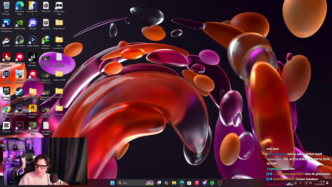Select the Wegh Albüm folder
The height and width of the screenshot is (187, 332).
(x=59, y=24)
